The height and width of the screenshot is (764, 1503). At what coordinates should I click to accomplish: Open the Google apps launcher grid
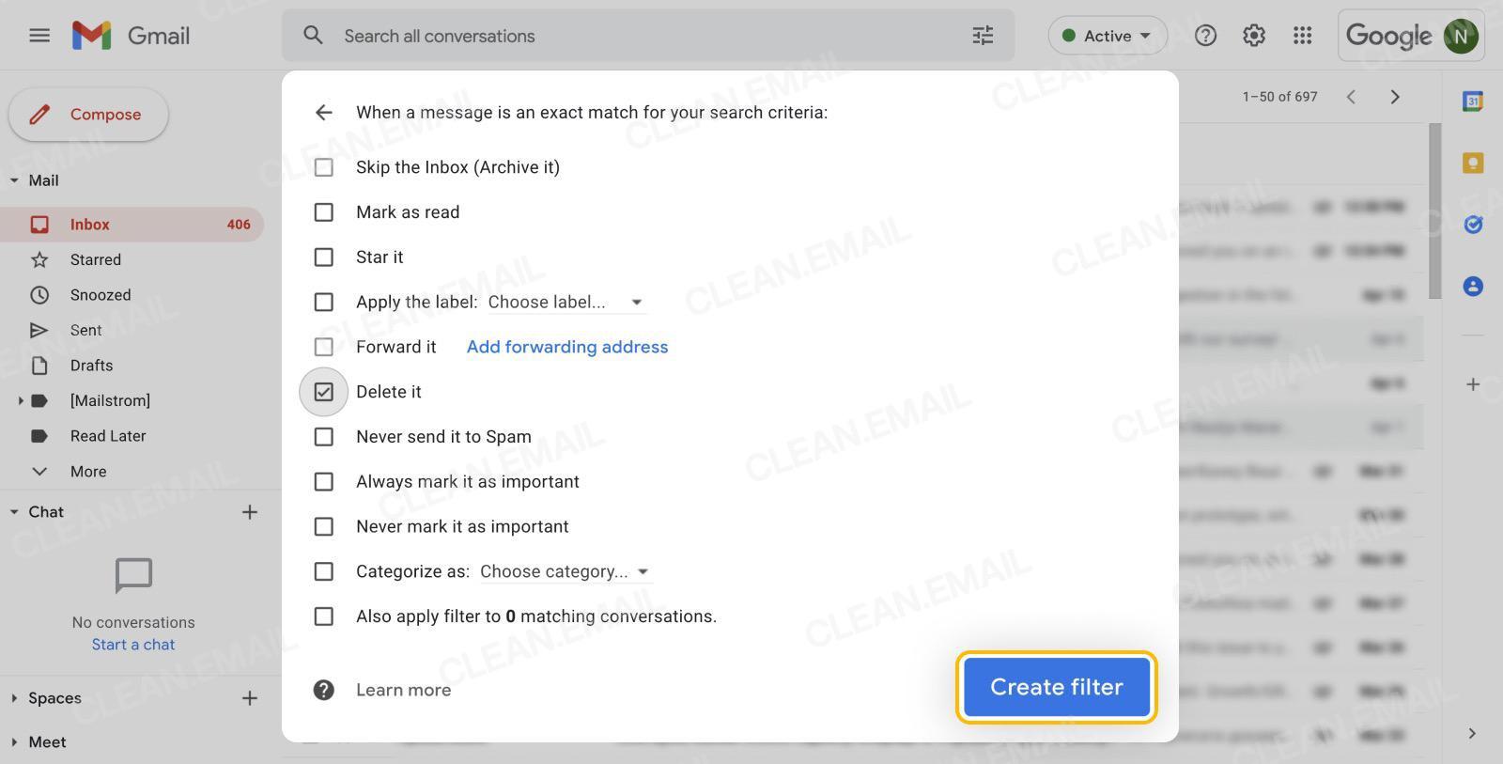tap(1302, 35)
